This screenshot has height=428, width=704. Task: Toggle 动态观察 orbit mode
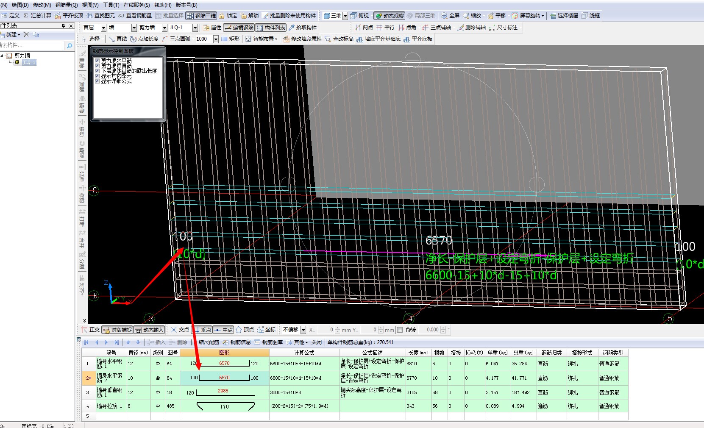click(x=389, y=16)
